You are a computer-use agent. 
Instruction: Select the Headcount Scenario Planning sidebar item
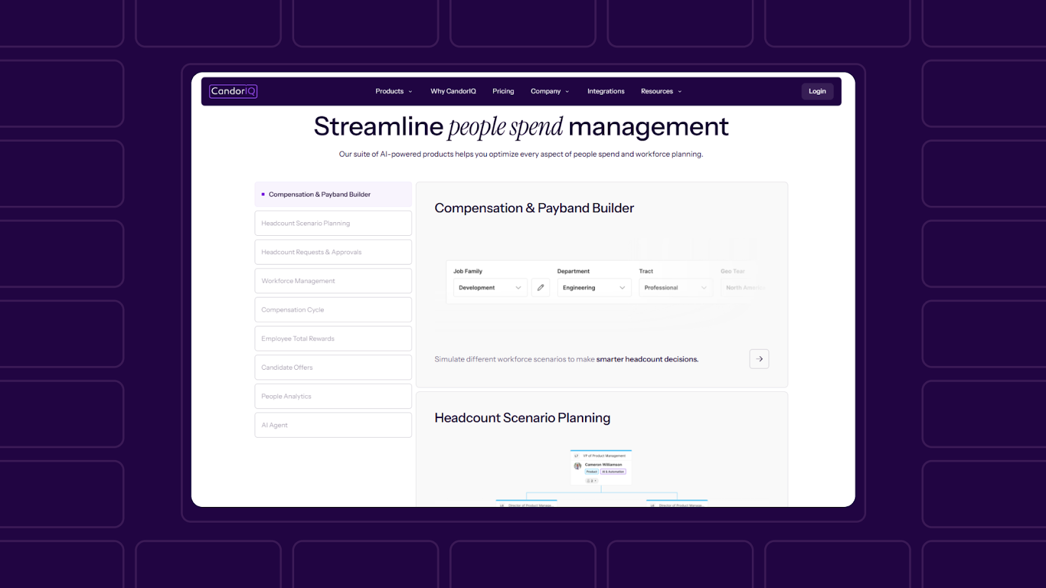[333, 223]
